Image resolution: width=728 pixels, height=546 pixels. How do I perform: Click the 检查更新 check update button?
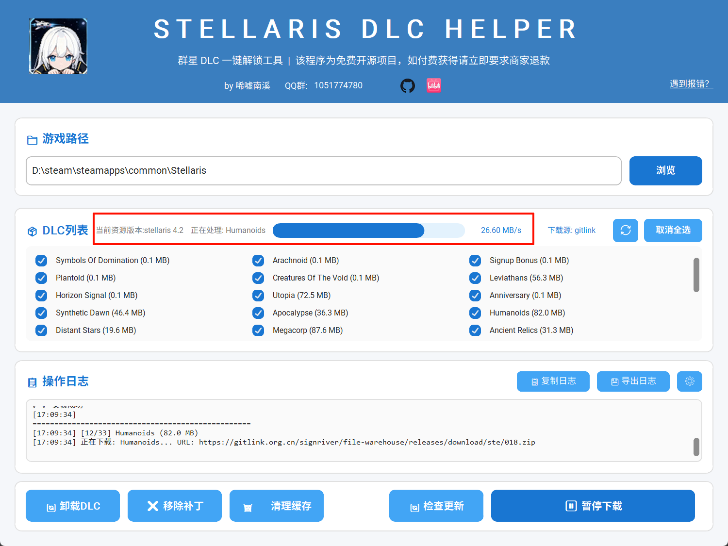click(x=436, y=506)
